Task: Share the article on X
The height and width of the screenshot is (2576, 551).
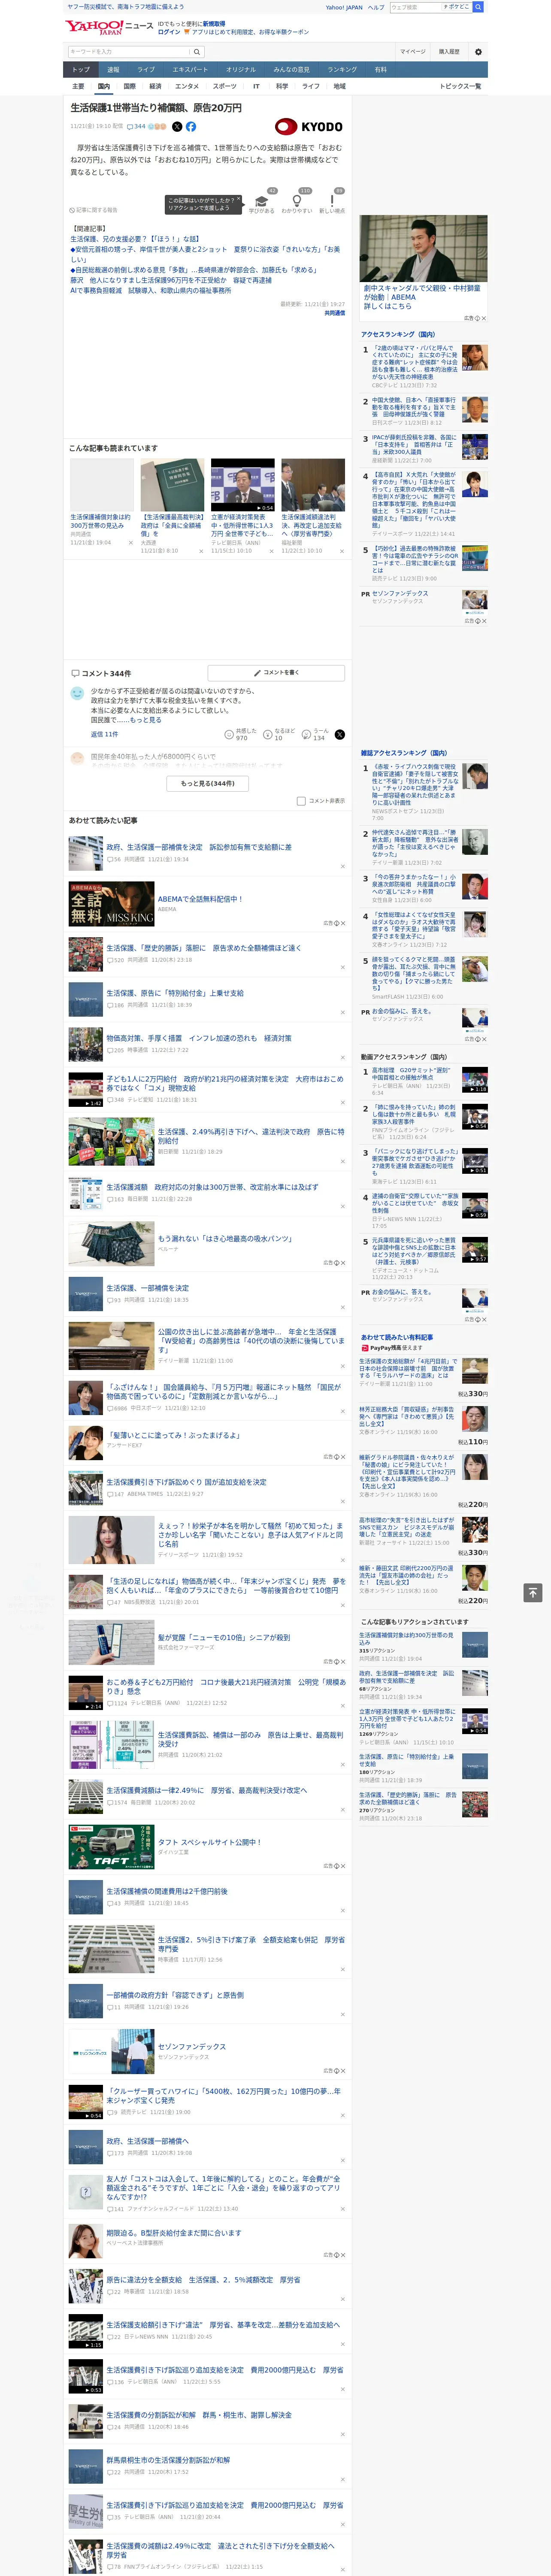Action: 177,127
